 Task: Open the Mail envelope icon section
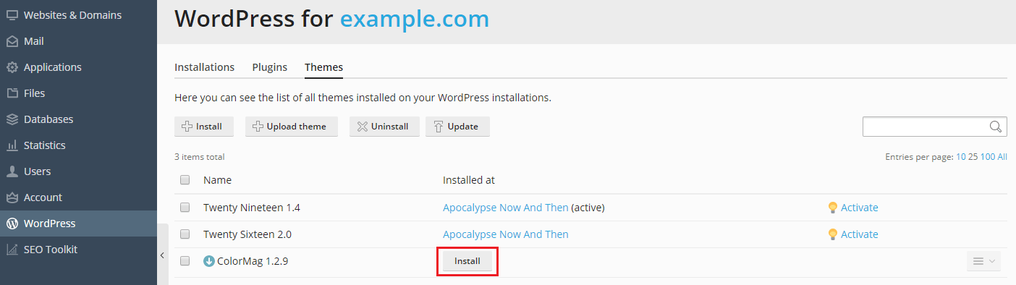[x=12, y=41]
